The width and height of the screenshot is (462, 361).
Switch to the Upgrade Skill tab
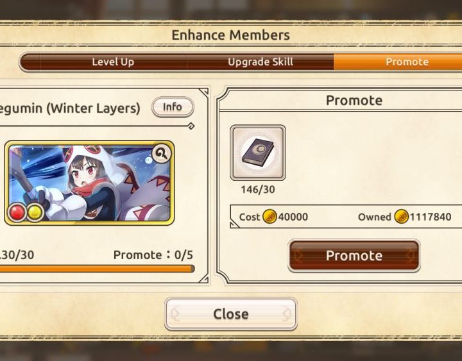[261, 62]
